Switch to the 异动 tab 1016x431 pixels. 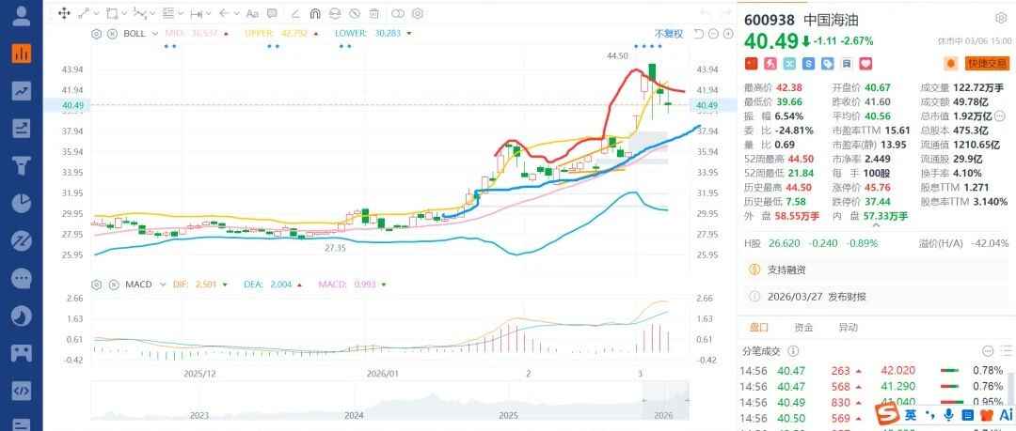click(848, 328)
